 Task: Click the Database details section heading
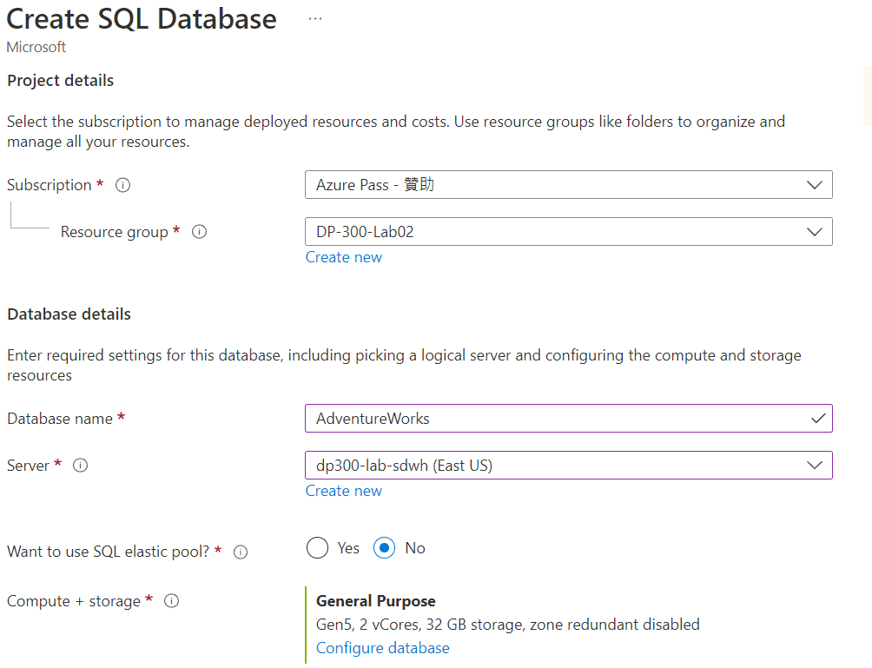(69, 314)
